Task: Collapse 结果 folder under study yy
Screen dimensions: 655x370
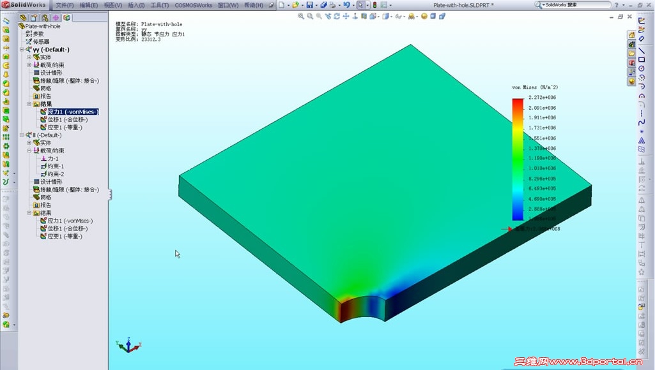Action: pyautogui.click(x=29, y=104)
